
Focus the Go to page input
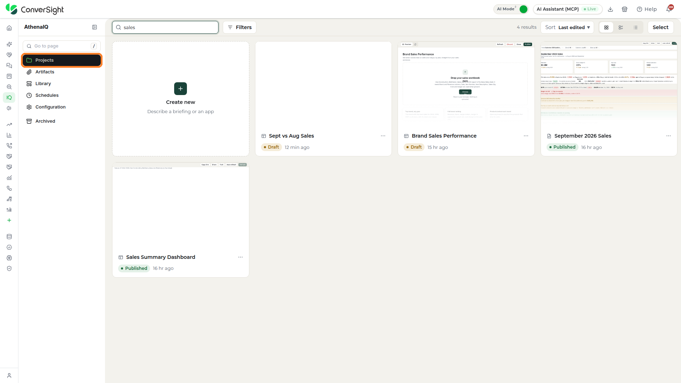click(62, 46)
